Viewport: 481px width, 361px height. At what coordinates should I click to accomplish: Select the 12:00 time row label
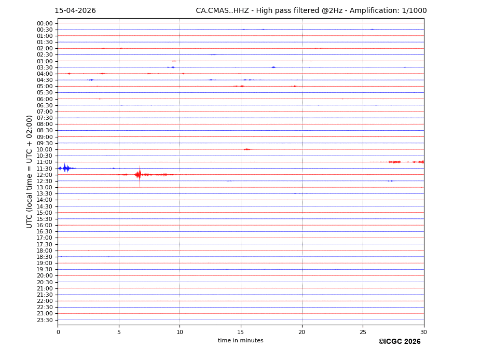tap(45, 175)
